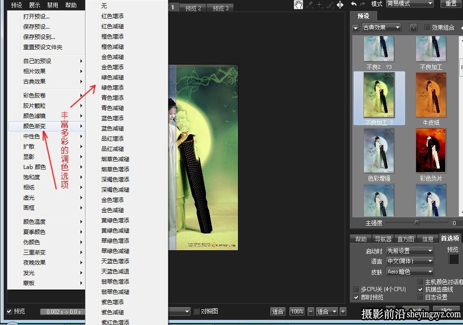
Task: Click the 重置 button
Action: tap(451, 4)
